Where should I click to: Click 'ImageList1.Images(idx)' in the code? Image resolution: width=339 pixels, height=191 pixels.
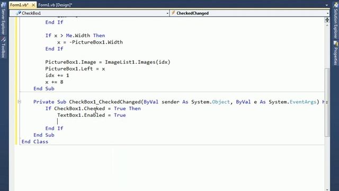(138, 62)
